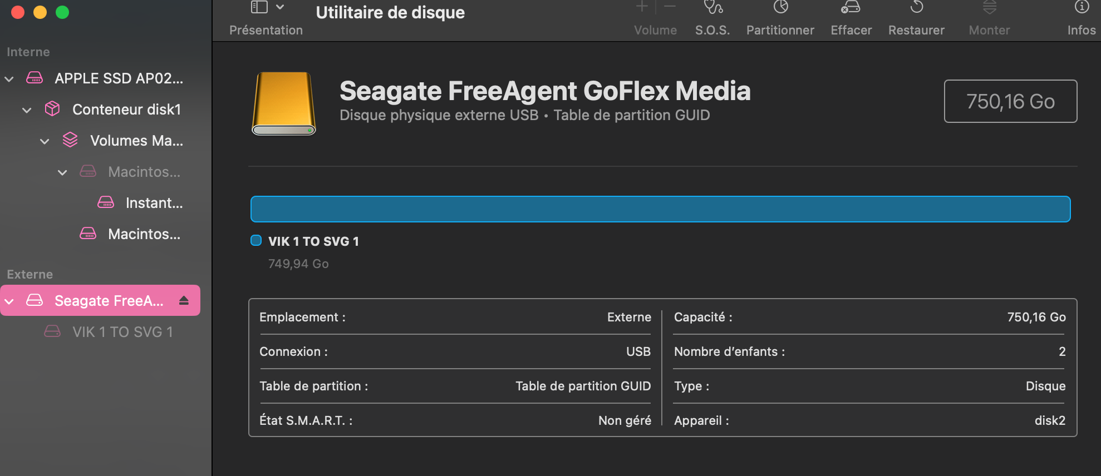Select the VIK 1 TO SVG 1 volume in sidebar
Viewport: 1101px width, 476px height.
[x=122, y=332]
